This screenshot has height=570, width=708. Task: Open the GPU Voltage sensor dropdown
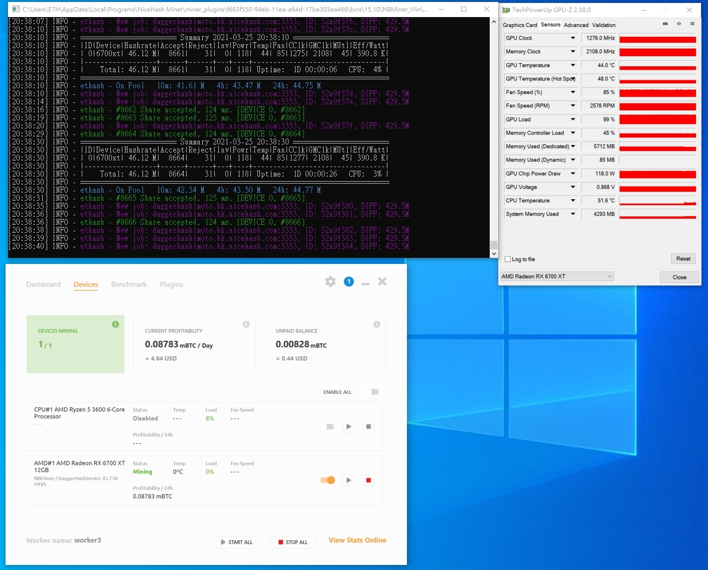pyautogui.click(x=573, y=187)
